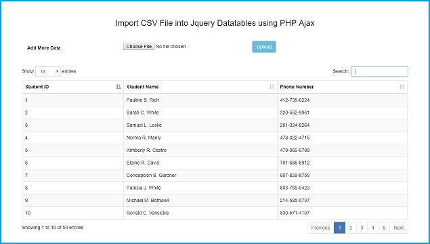The height and width of the screenshot is (244, 430).
Task: Click the Choose File button
Action: tap(139, 47)
